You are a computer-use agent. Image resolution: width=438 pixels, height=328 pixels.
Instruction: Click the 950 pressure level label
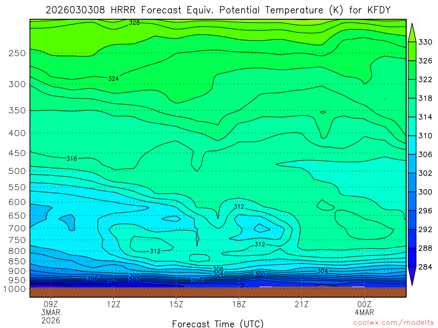click(17, 280)
